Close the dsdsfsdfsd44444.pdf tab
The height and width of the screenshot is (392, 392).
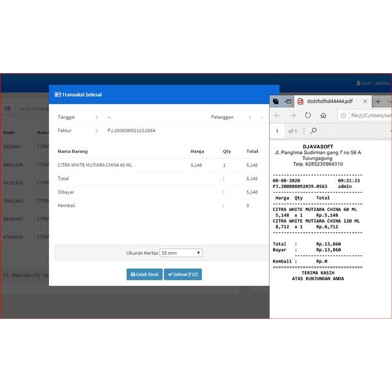pyautogui.click(x=365, y=101)
